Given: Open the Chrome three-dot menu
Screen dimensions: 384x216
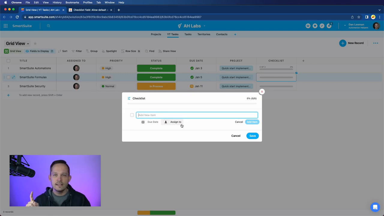Looking at the screenshot, I should pos(380,17).
